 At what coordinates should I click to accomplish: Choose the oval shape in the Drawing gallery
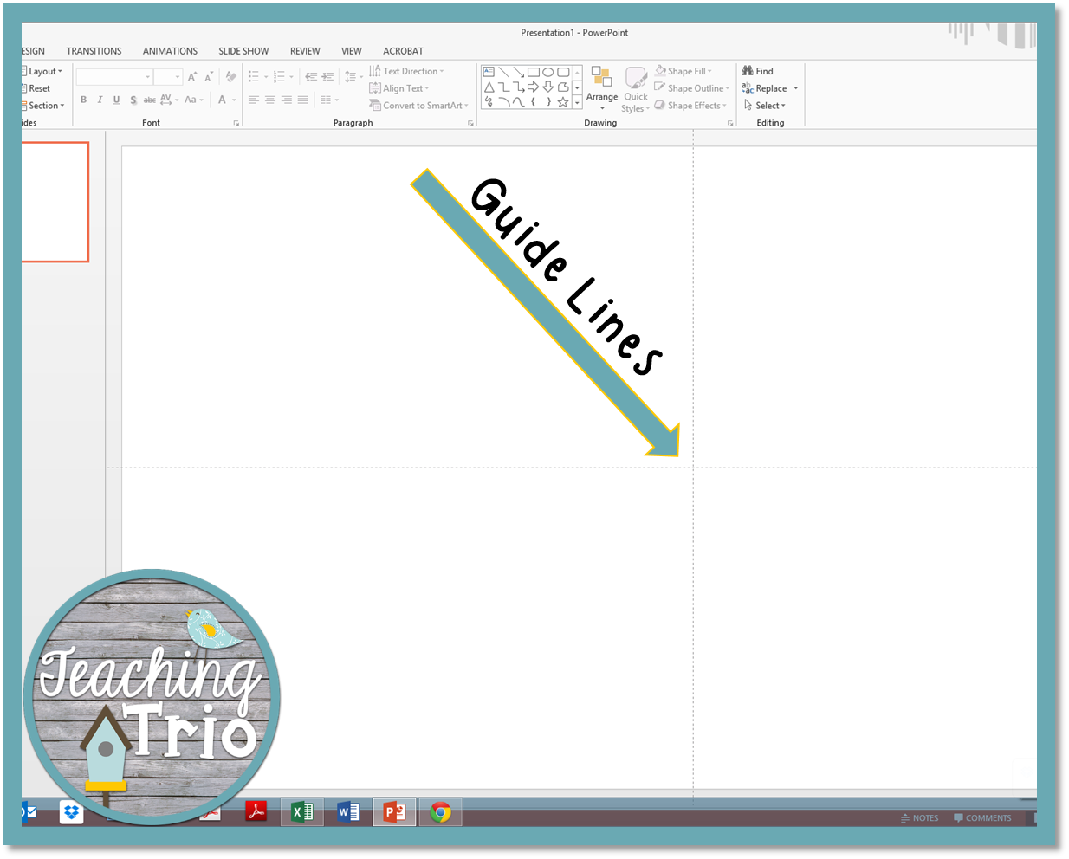548,72
